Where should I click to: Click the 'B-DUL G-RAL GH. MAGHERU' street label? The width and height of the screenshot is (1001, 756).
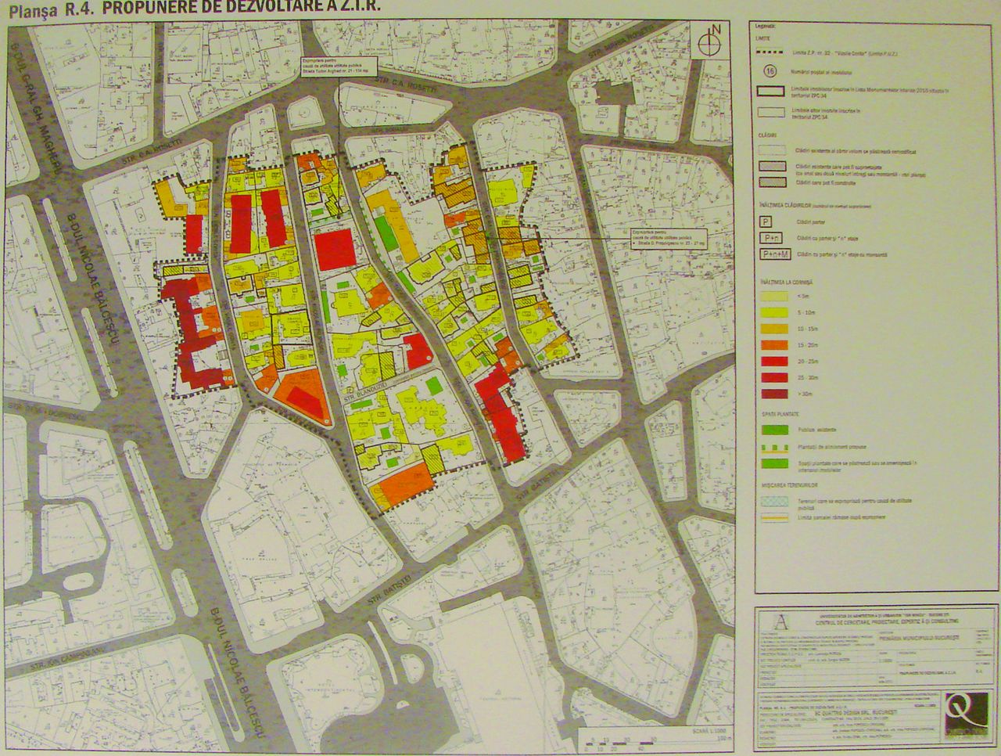[x=38, y=110]
